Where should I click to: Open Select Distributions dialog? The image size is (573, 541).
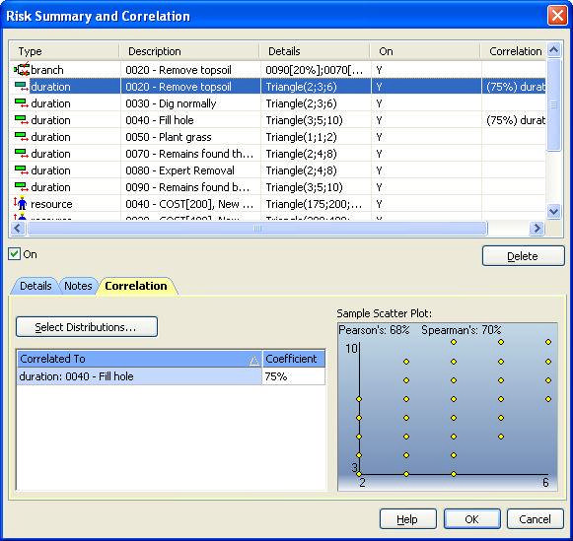87,327
